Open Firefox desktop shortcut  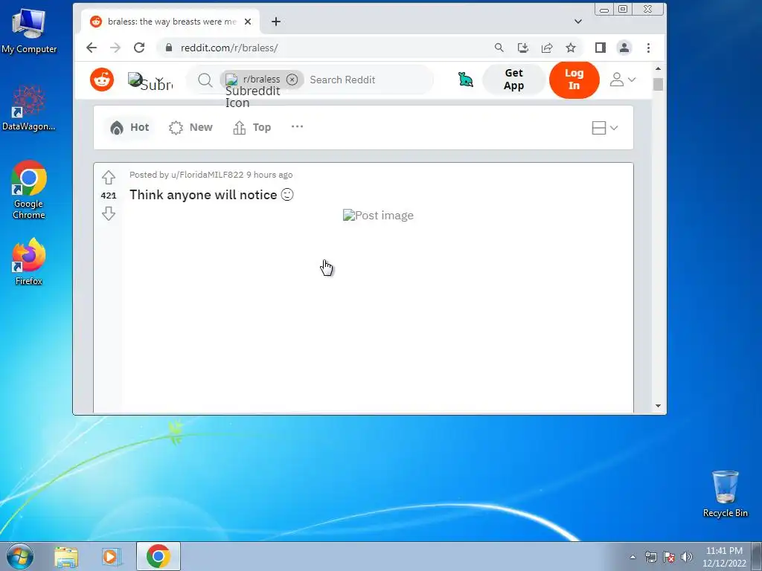click(x=29, y=261)
